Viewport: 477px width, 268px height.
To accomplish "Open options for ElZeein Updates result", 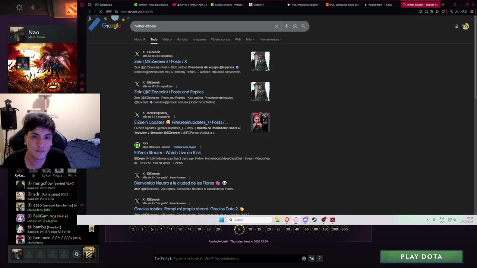I will (174, 117).
